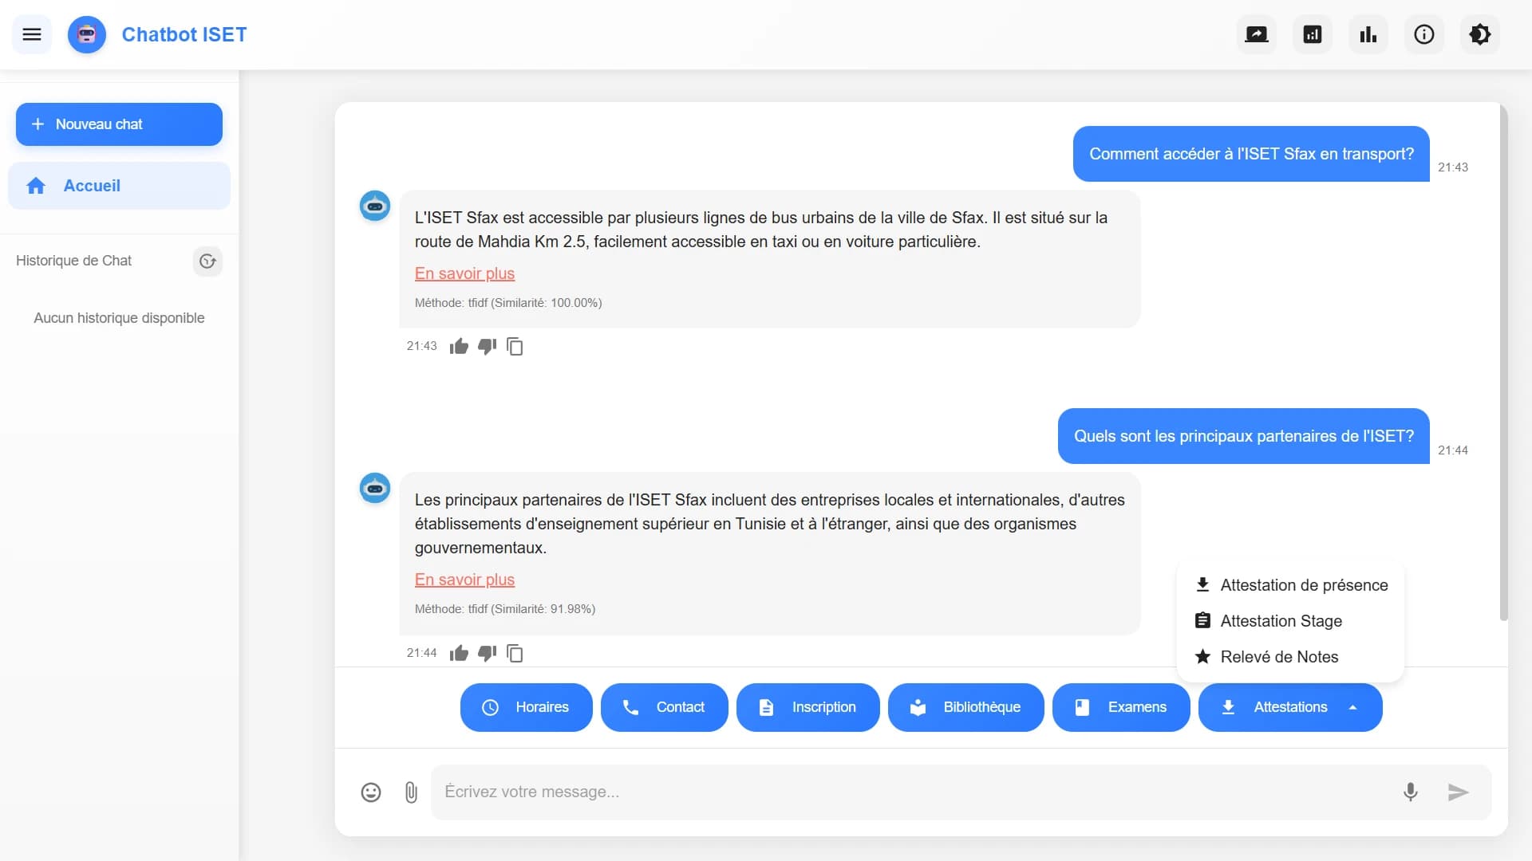
Task: Attach a file with the paperclip icon
Action: 411,792
